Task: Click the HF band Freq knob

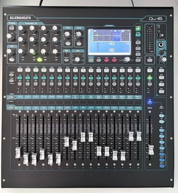Action: [56, 40]
